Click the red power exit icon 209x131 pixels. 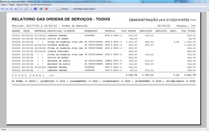click(x=47, y=9)
